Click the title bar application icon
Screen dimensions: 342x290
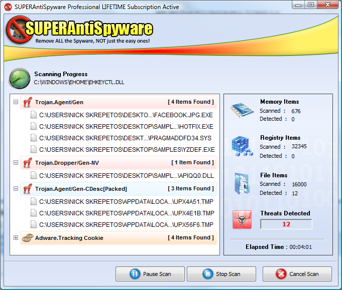point(8,7)
